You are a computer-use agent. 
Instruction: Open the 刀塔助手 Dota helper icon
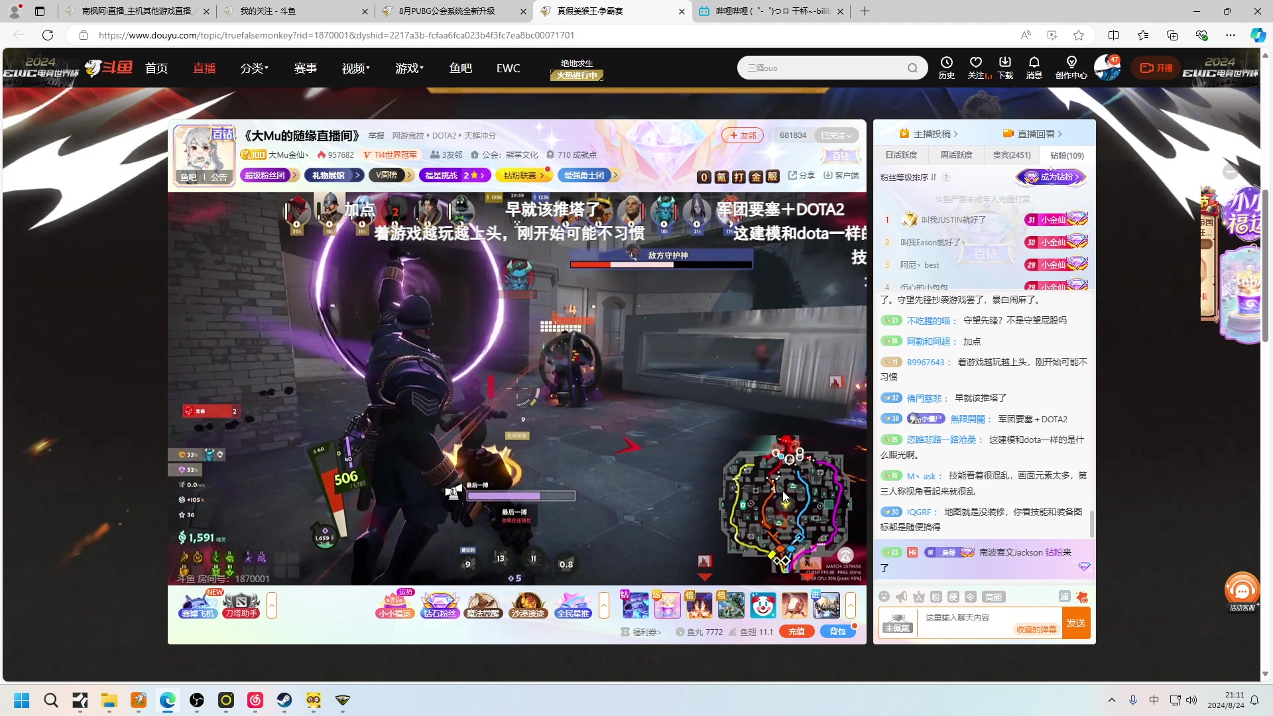(241, 605)
